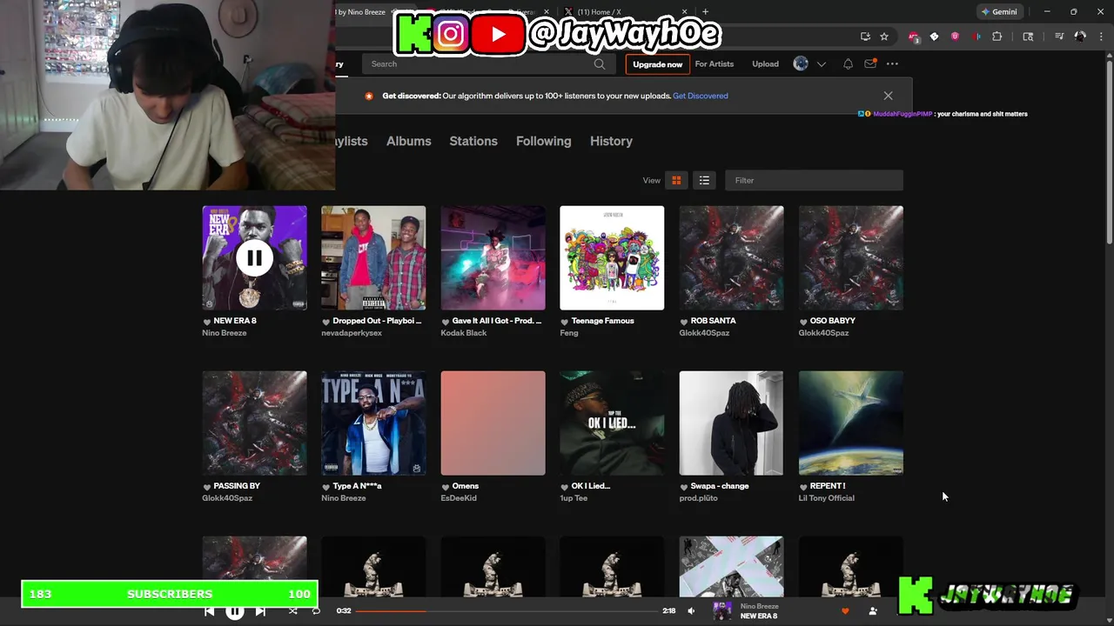The image size is (1114, 626).
Task: Open the OK I Lied... cover
Action: pos(612,423)
